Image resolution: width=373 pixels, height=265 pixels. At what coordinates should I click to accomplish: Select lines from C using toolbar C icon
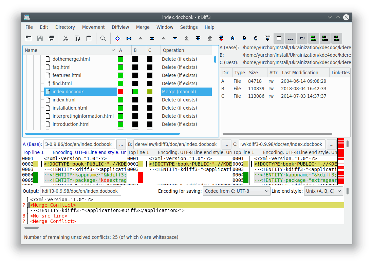pyautogui.click(x=256, y=38)
